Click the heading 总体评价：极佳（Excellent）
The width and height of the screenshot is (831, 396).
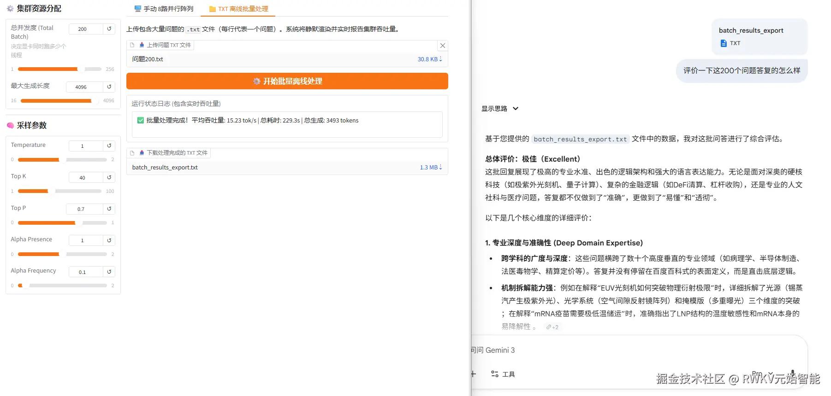[532, 159]
